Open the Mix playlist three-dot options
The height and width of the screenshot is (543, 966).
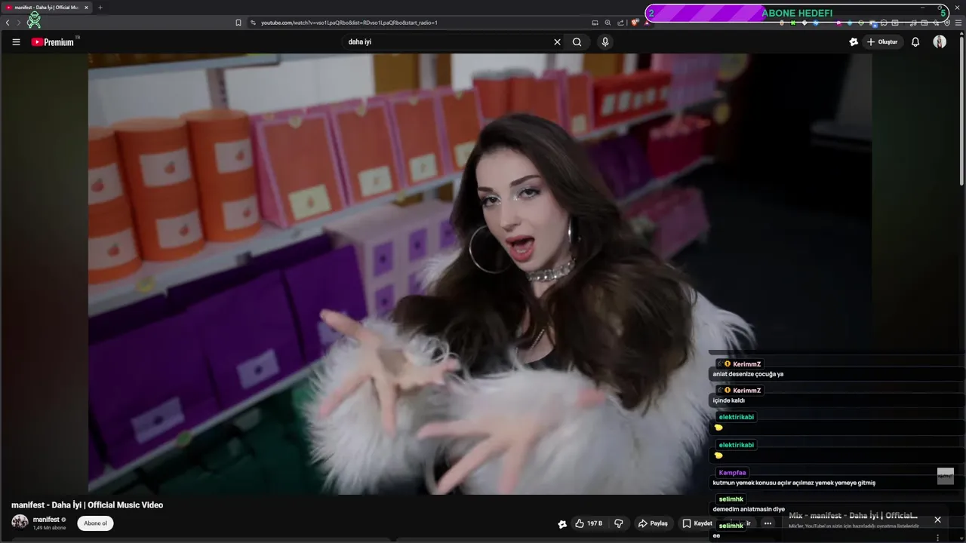click(x=937, y=538)
